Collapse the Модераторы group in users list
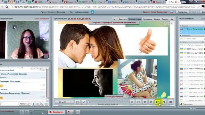 tap(181, 35)
